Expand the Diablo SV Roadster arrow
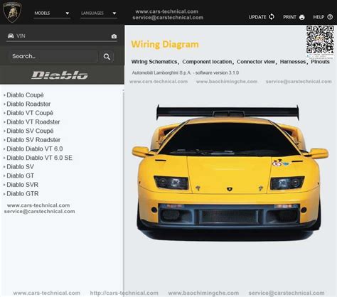Screen dimensions: 337x297 pyautogui.click(x=4, y=140)
